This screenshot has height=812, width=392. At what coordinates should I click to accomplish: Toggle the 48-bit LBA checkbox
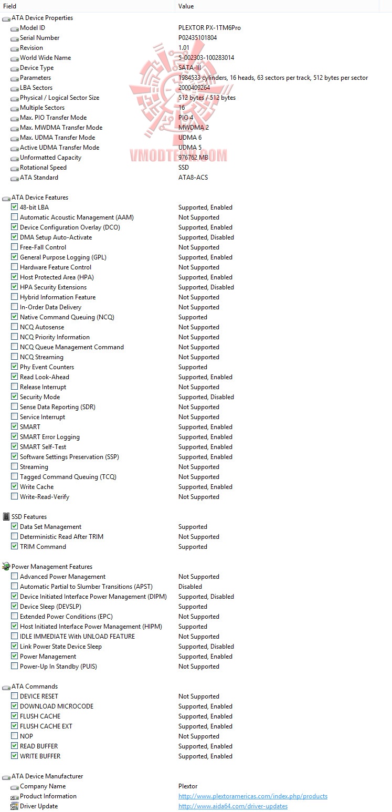(14, 207)
